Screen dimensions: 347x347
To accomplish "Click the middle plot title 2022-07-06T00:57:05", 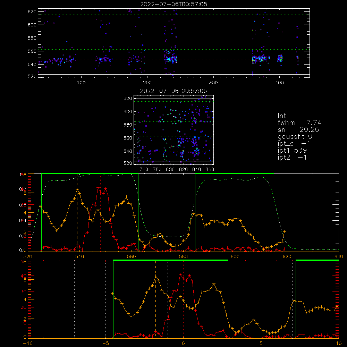I will pos(173,91).
